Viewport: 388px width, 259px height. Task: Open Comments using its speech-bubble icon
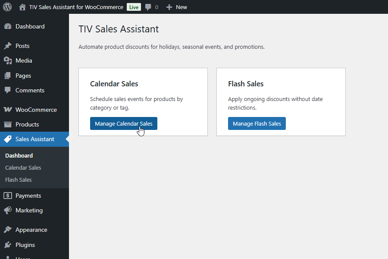tap(9, 90)
